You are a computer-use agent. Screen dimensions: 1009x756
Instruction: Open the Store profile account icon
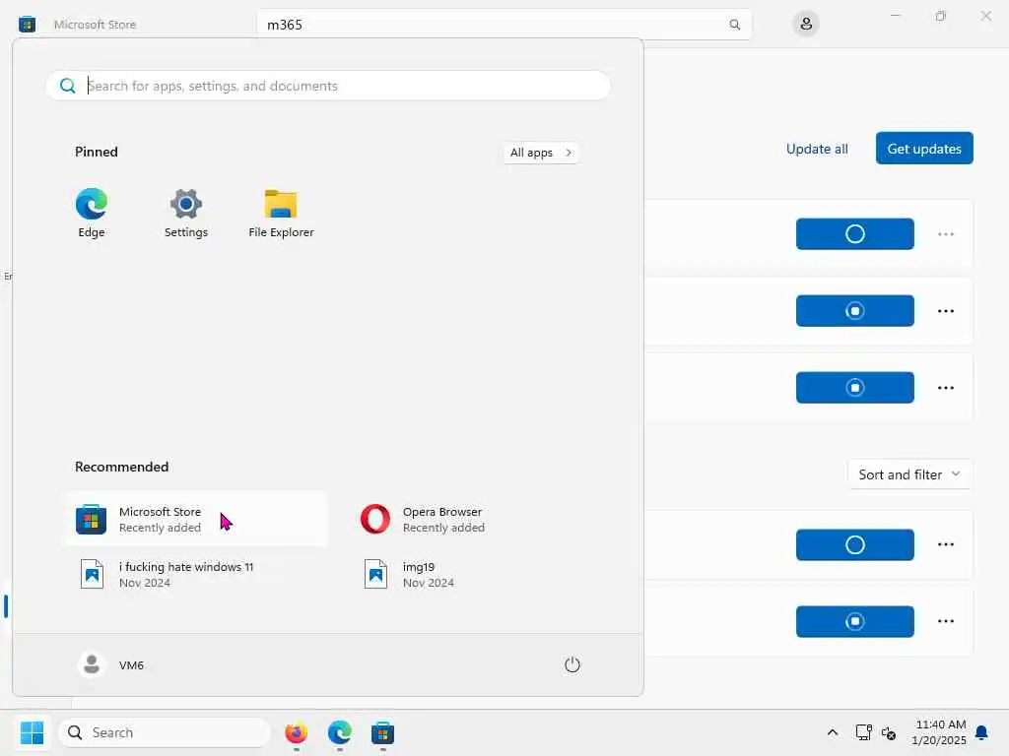point(806,25)
